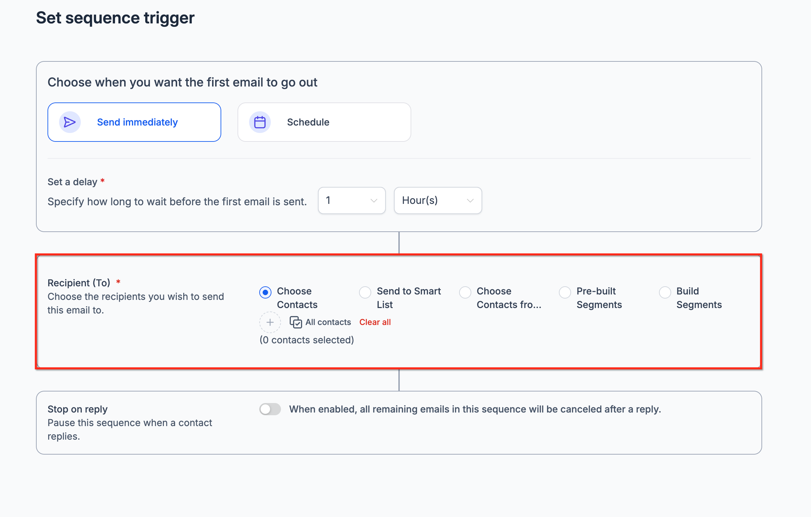Click the 0 contacts selected text
811x517 pixels.
tap(307, 340)
